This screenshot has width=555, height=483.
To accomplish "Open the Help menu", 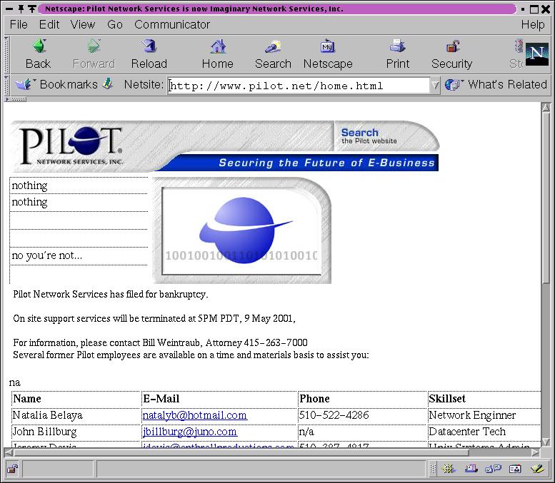I will pos(533,24).
